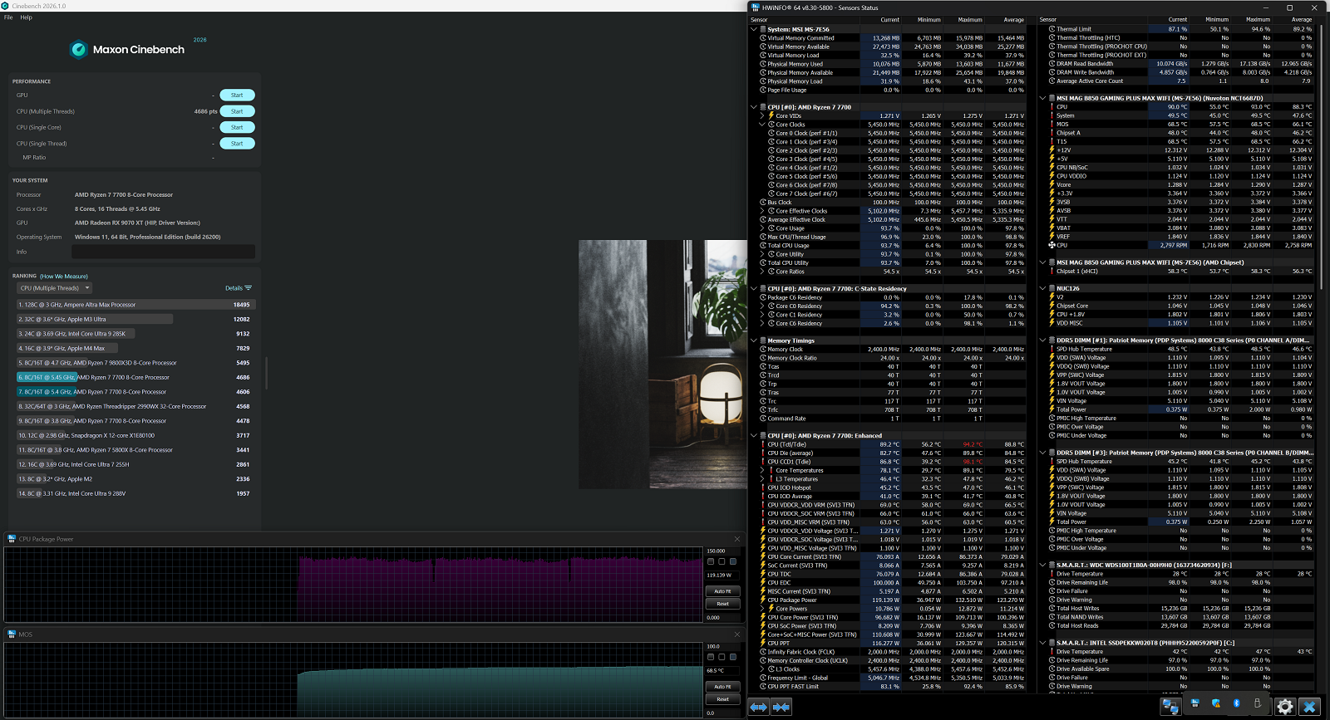Click the HWiNFO shrink columns arrows icon
Viewport: 1330px width, 720px height.
781,707
